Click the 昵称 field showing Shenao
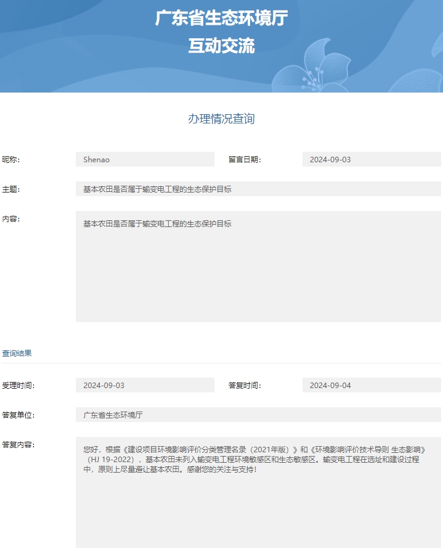This screenshot has height=551, width=443. pos(145,159)
